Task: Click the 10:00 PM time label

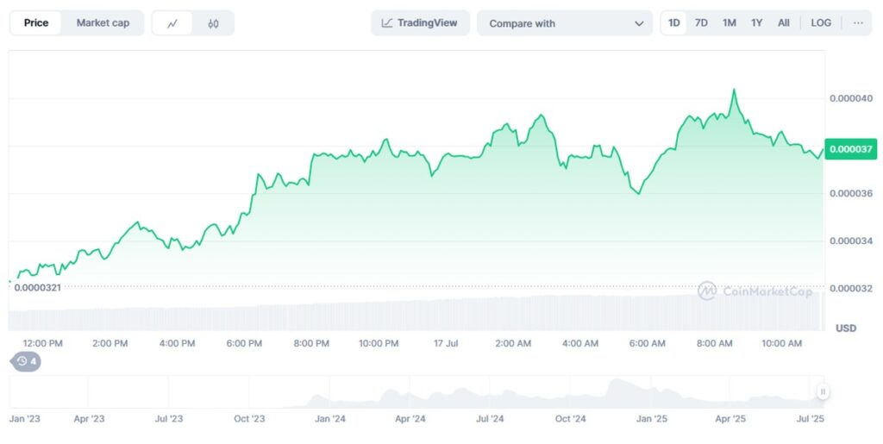Action: point(379,343)
